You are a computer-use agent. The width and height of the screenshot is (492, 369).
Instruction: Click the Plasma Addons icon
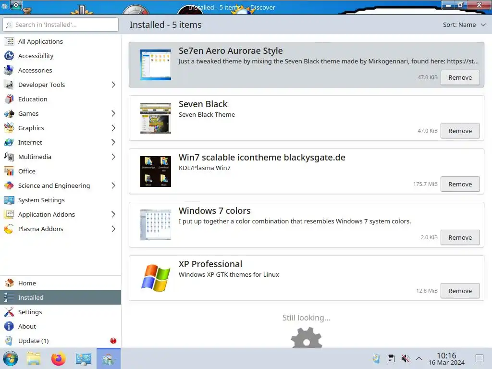pos(9,229)
